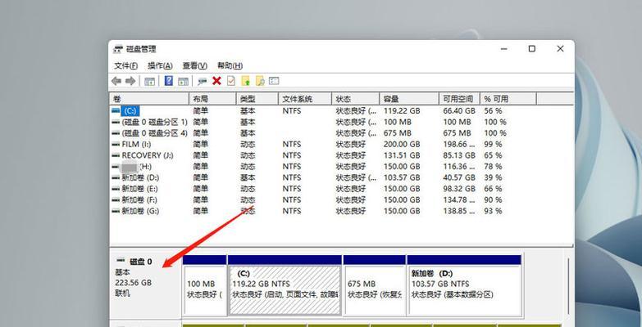The image size is (642, 327).
Task: Open the 查看(V) menu
Action: pyautogui.click(x=194, y=65)
